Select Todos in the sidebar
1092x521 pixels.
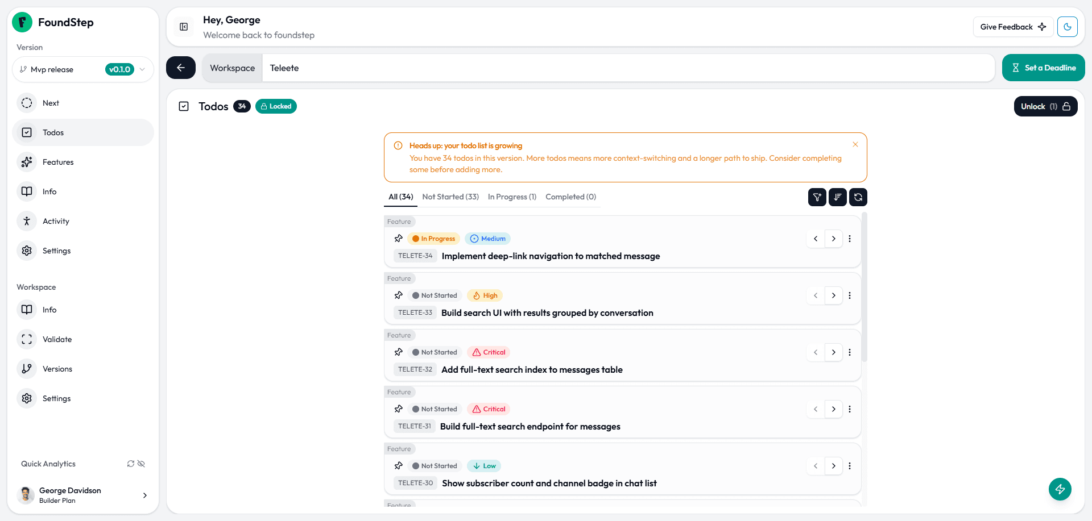coord(83,132)
